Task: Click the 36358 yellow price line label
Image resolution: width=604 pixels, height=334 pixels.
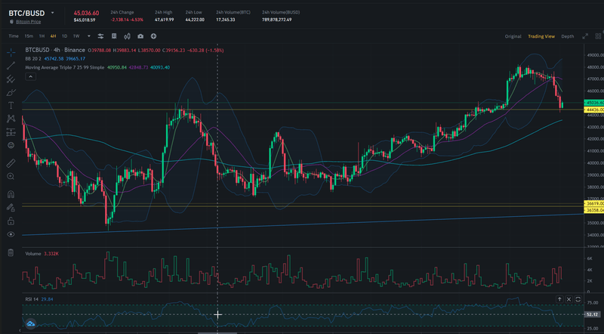Action: [594, 211]
